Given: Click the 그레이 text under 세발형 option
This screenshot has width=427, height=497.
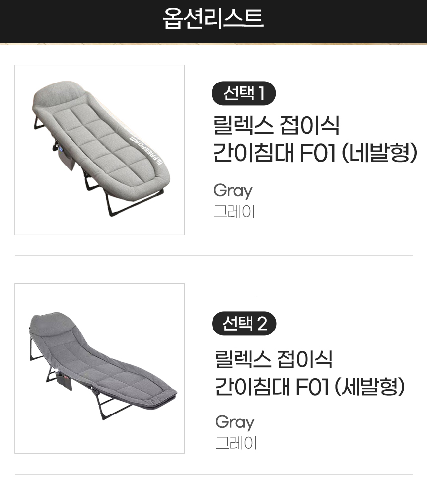Looking at the screenshot, I should click(x=236, y=443).
